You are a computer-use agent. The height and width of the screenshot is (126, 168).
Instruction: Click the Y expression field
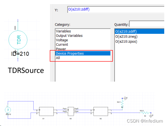(116, 10)
